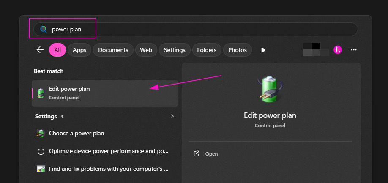
Task: Open the three-dot more options menu
Action: (x=354, y=50)
